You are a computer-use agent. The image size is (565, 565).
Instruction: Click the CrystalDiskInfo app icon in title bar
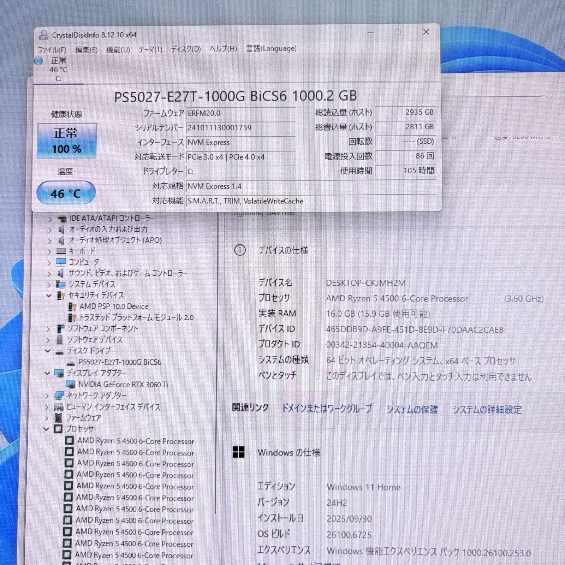[x=43, y=35]
